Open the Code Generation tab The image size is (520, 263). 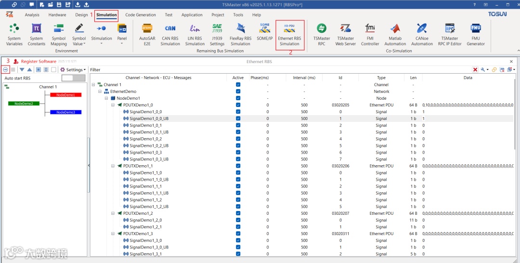141,15
